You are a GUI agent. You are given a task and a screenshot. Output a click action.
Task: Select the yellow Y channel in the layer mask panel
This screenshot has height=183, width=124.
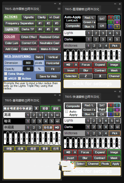(117, 27)
